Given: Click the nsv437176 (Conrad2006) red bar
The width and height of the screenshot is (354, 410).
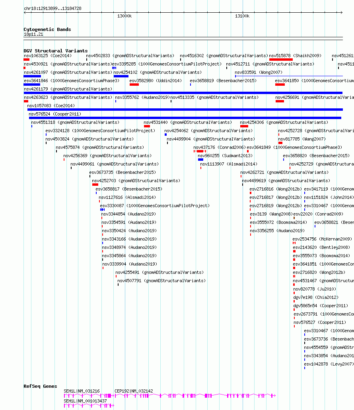Looking at the screenshot, I should (200, 151).
